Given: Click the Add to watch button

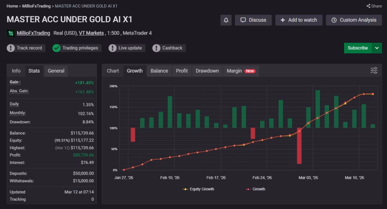Looking at the screenshot, I should [x=299, y=20].
